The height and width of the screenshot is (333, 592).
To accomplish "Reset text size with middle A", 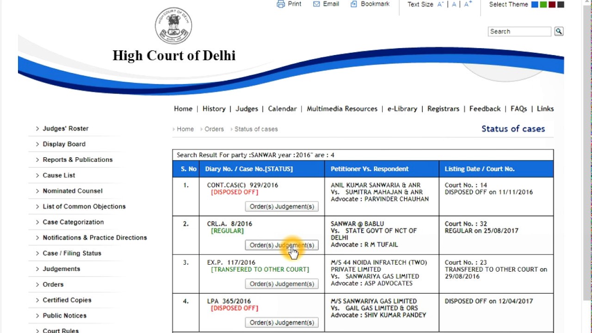I will point(454,4).
